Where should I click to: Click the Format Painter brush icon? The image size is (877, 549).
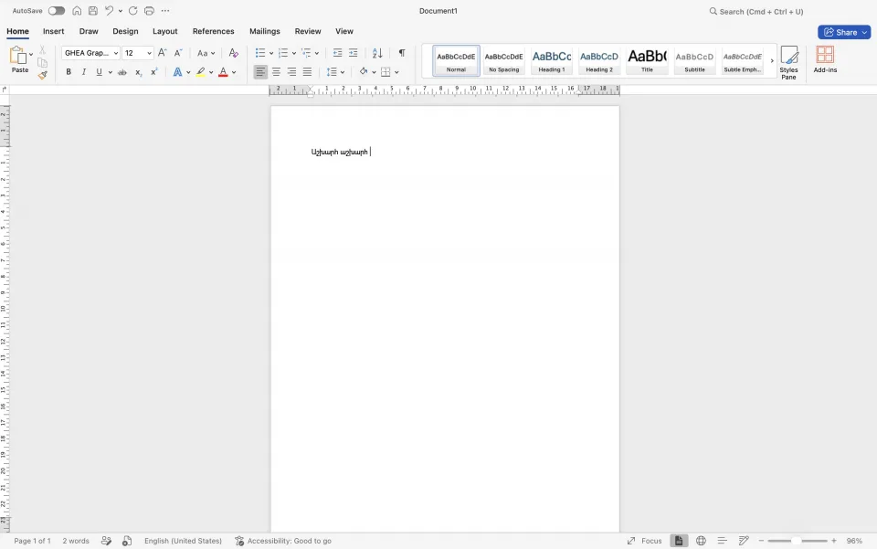point(43,75)
